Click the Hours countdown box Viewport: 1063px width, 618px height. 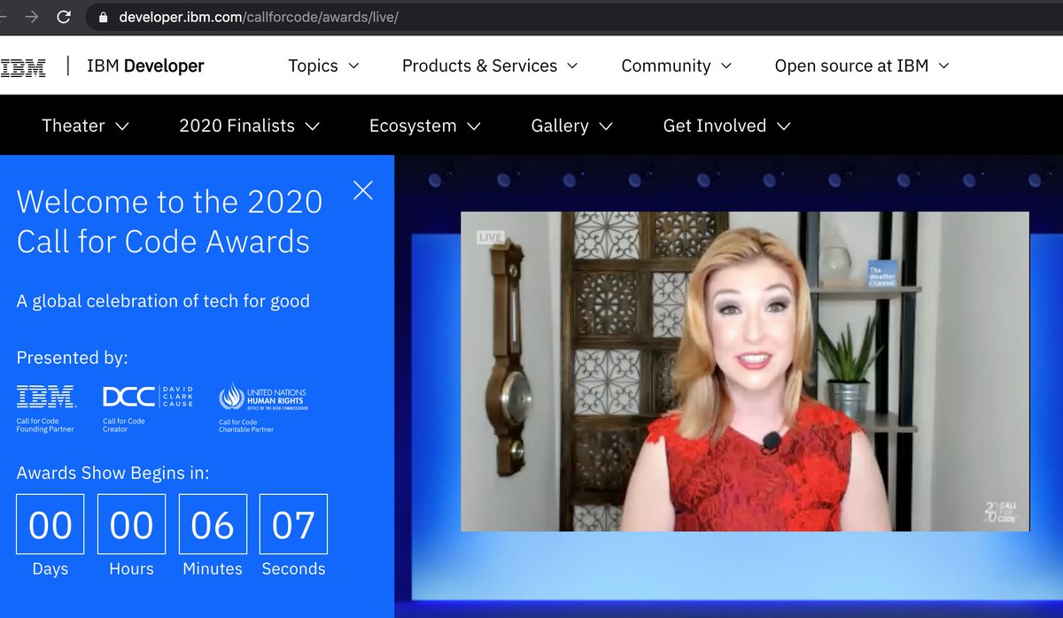(x=131, y=525)
